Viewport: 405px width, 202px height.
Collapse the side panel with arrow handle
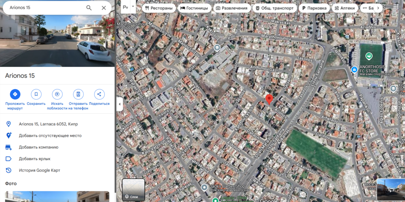click(x=119, y=104)
